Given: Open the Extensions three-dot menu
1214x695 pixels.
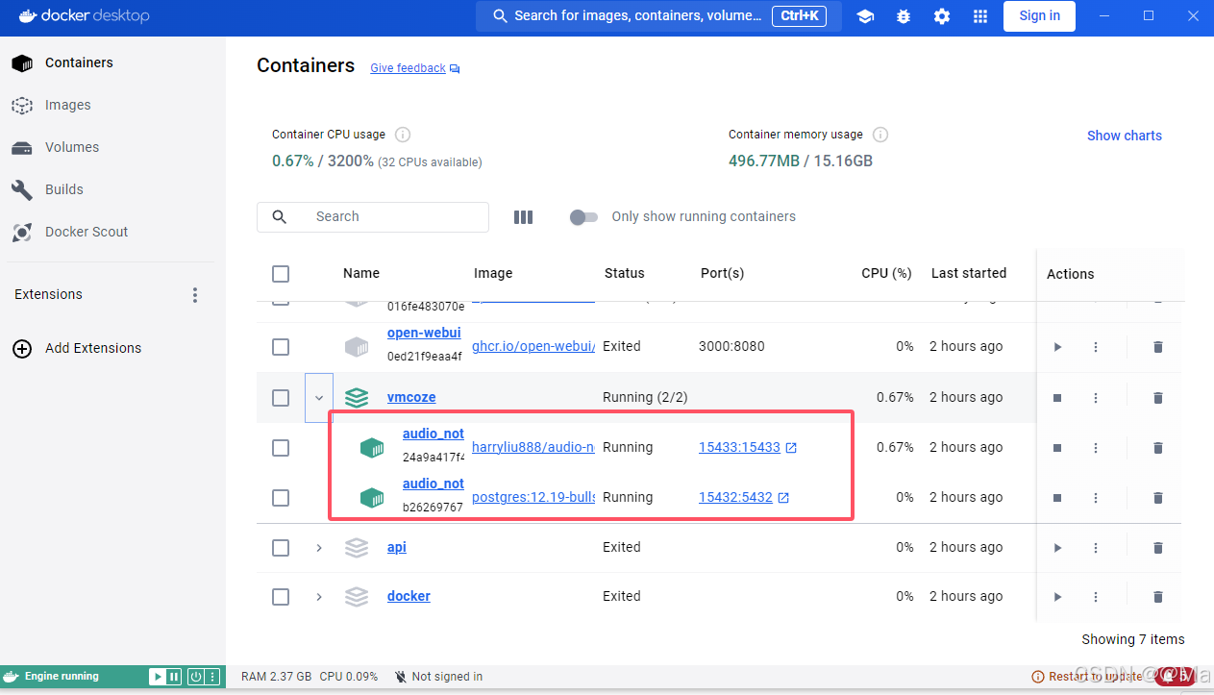Looking at the screenshot, I should (195, 295).
